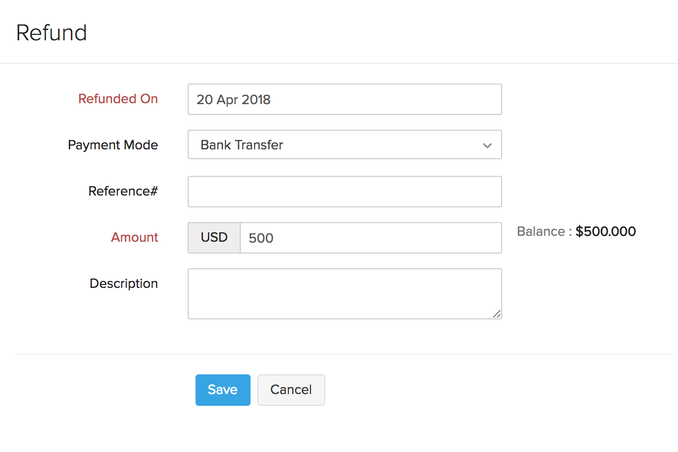
Task: Open the Payment Mode dropdown
Action: pyautogui.click(x=344, y=144)
